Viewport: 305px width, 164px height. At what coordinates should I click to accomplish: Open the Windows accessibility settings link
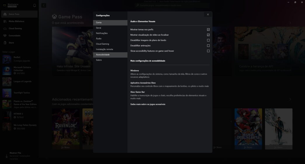[134, 70]
